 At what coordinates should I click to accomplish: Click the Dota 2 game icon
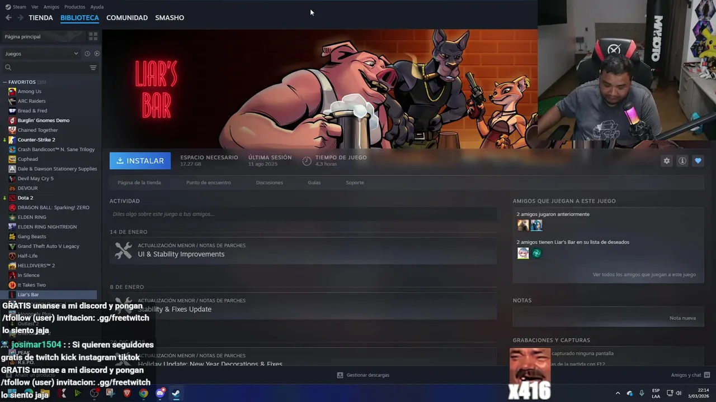click(12, 198)
